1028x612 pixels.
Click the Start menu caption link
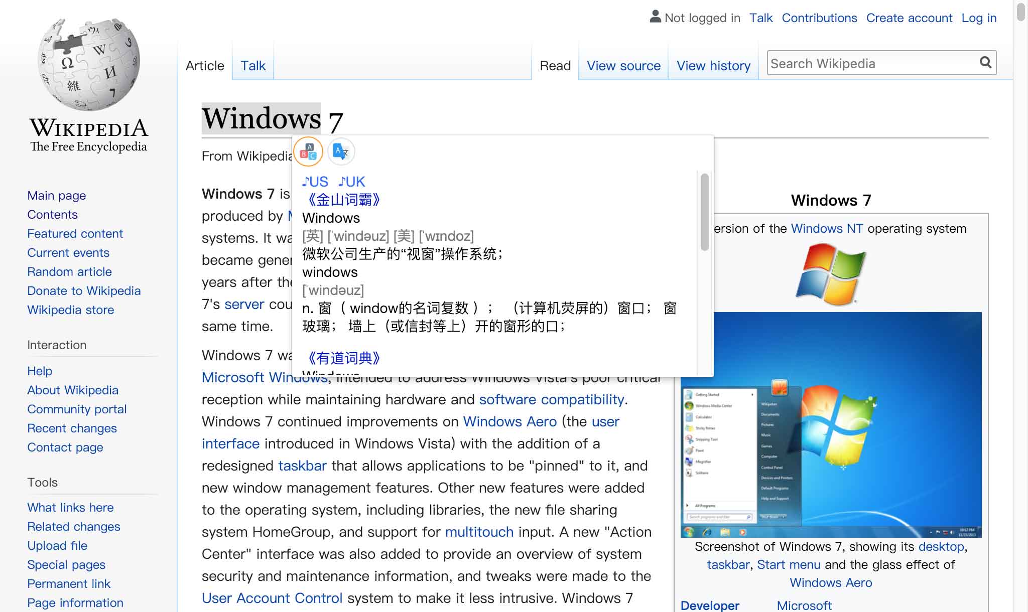(789, 565)
